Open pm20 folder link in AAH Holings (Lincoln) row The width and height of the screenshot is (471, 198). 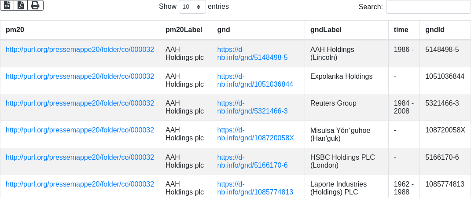click(80, 50)
